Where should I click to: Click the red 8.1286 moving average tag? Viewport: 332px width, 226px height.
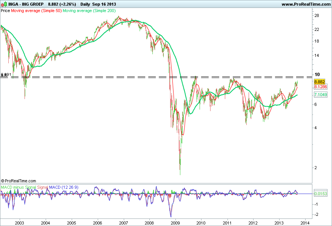point(321,87)
